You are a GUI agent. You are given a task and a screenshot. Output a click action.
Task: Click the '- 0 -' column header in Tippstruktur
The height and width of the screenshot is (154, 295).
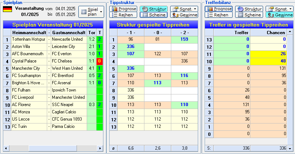157,33
